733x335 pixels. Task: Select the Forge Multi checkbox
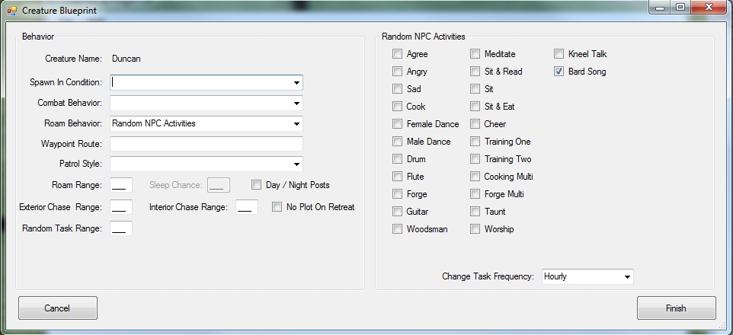pos(475,194)
